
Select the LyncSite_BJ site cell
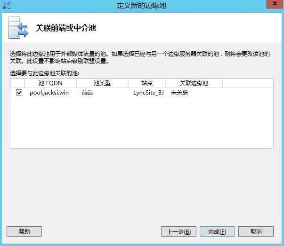point(148,93)
